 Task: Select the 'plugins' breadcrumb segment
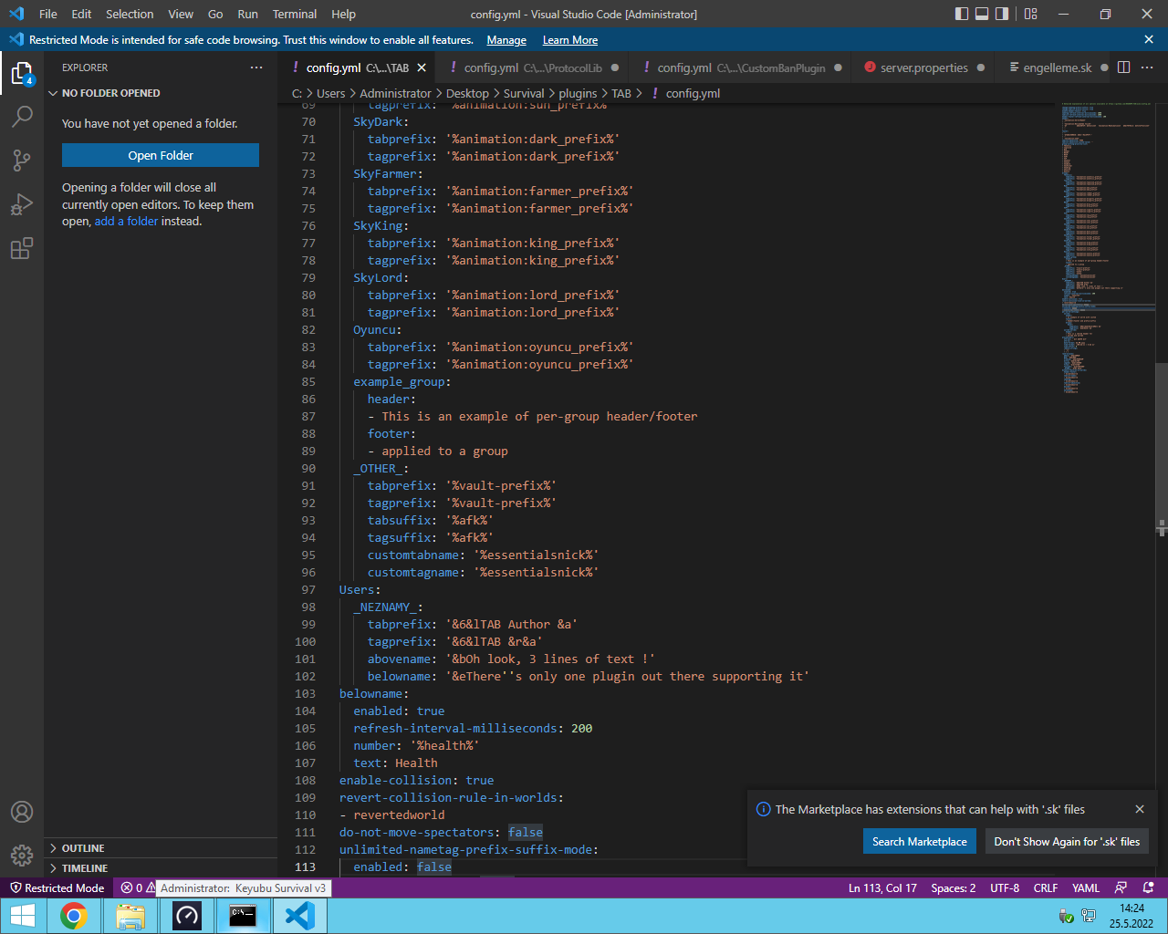[x=578, y=93]
